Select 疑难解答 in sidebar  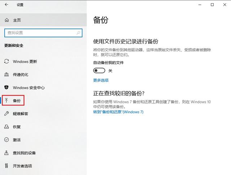[x=43, y=114]
